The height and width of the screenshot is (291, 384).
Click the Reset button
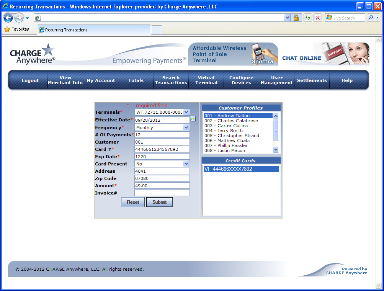[133, 202]
